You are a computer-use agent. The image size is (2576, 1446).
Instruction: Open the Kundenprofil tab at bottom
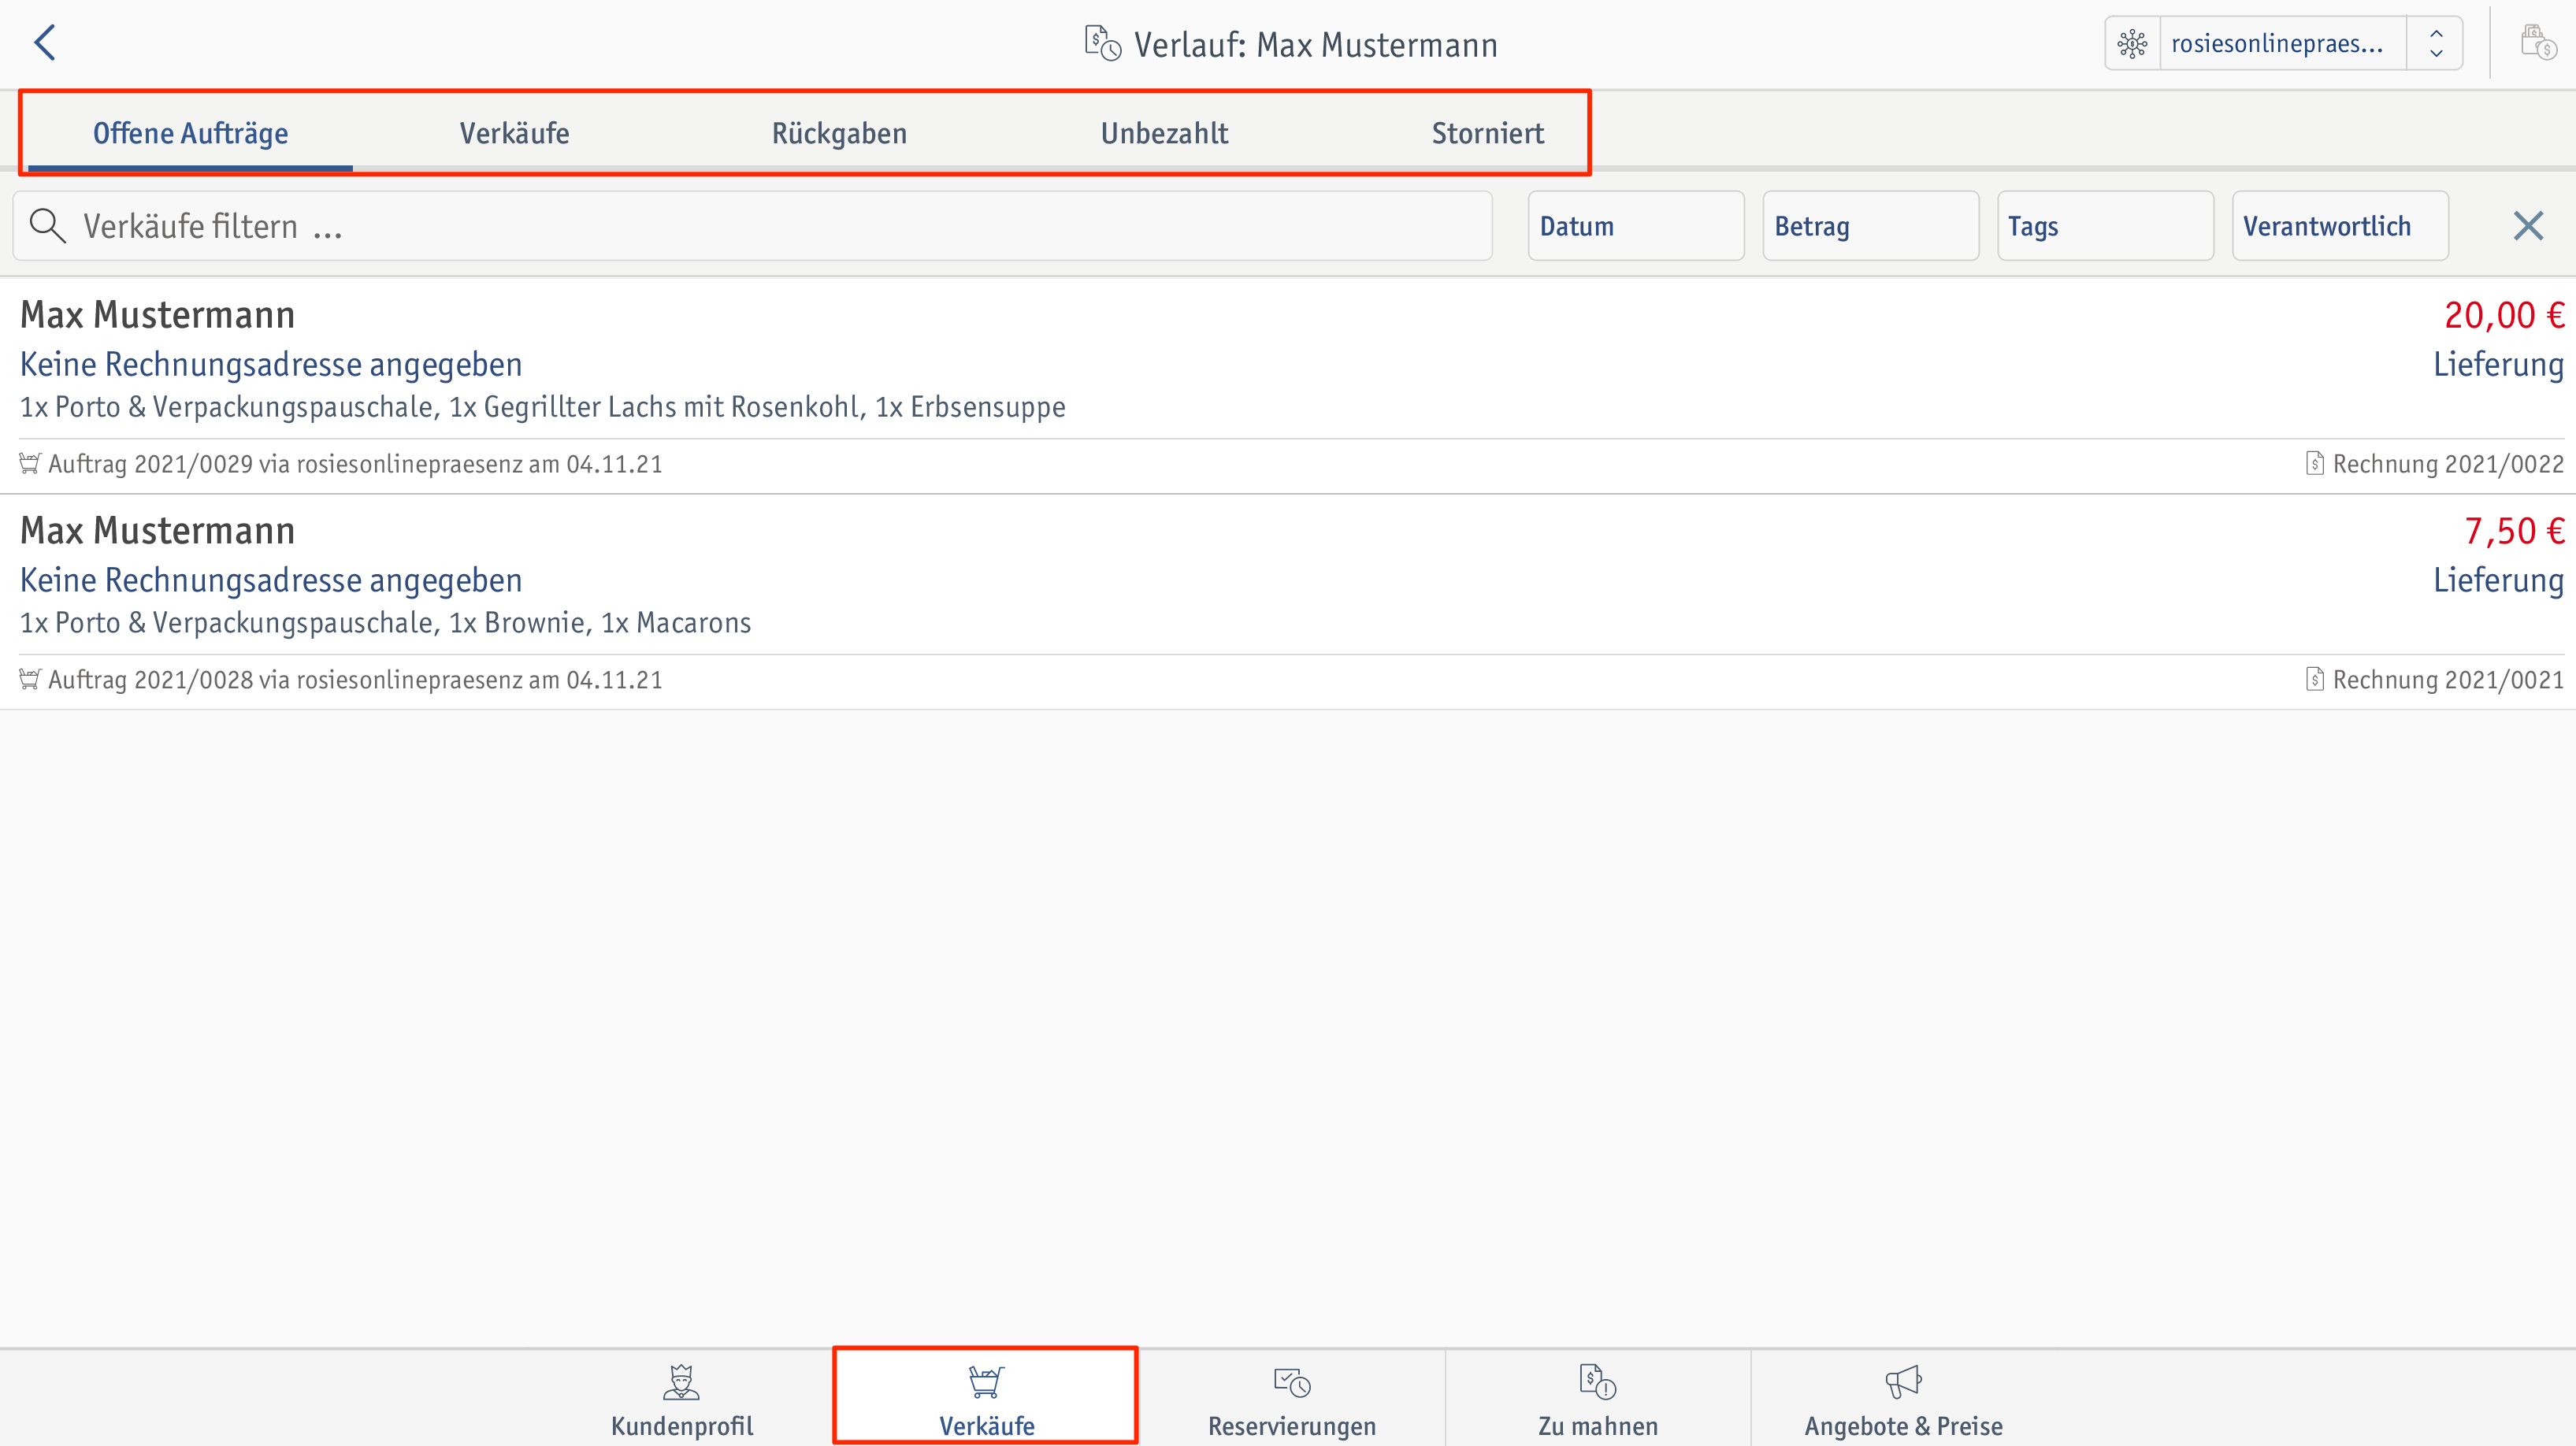(x=682, y=1399)
